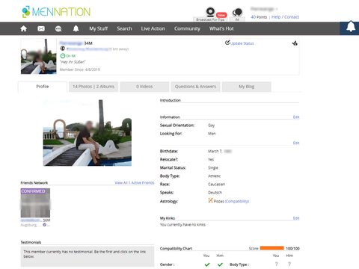Click the 'Single' marital status value

(x=213, y=168)
